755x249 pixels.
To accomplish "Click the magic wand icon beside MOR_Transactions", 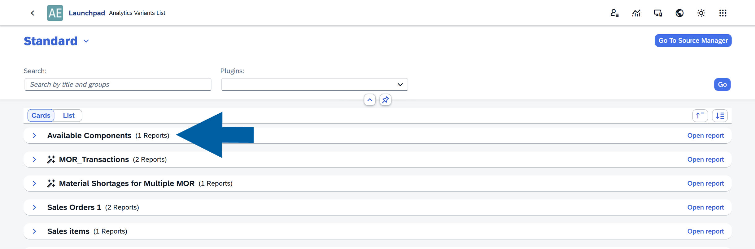I will [51, 159].
